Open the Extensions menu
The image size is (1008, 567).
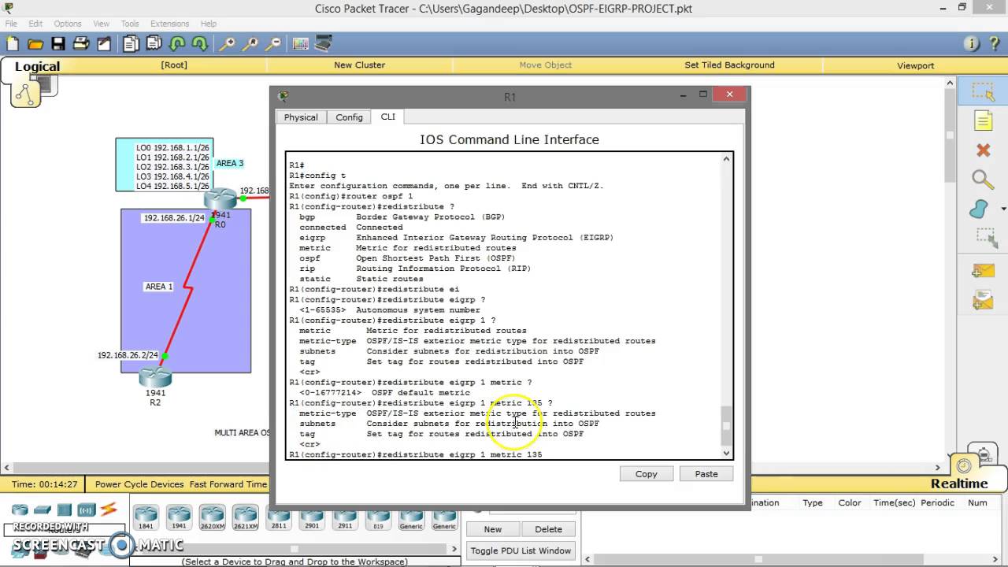click(x=169, y=24)
